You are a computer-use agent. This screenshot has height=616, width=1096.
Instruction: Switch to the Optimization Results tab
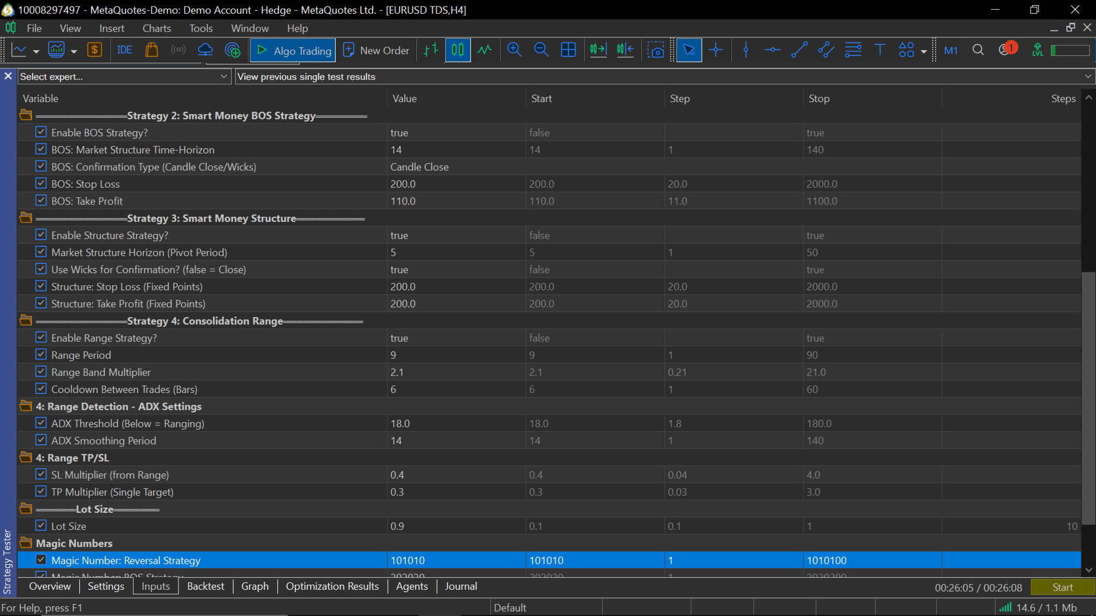pos(332,586)
